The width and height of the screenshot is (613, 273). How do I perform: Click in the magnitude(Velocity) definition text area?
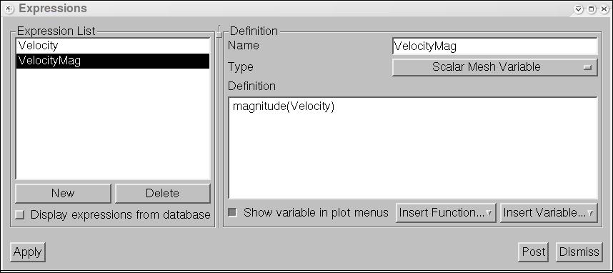pyautogui.click(x=413, y=148)
